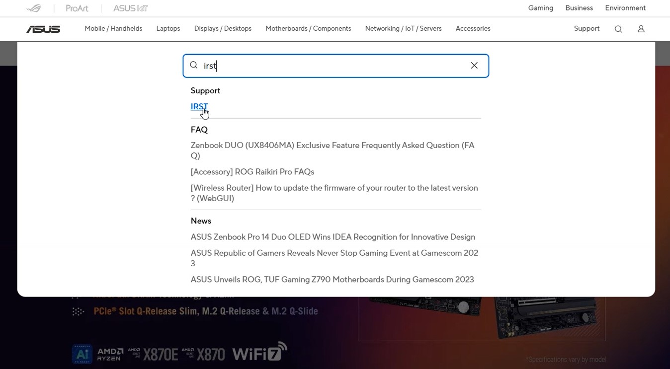
Task: Open the ASUS IoT brand link
Action: click(x=131, y=8)
